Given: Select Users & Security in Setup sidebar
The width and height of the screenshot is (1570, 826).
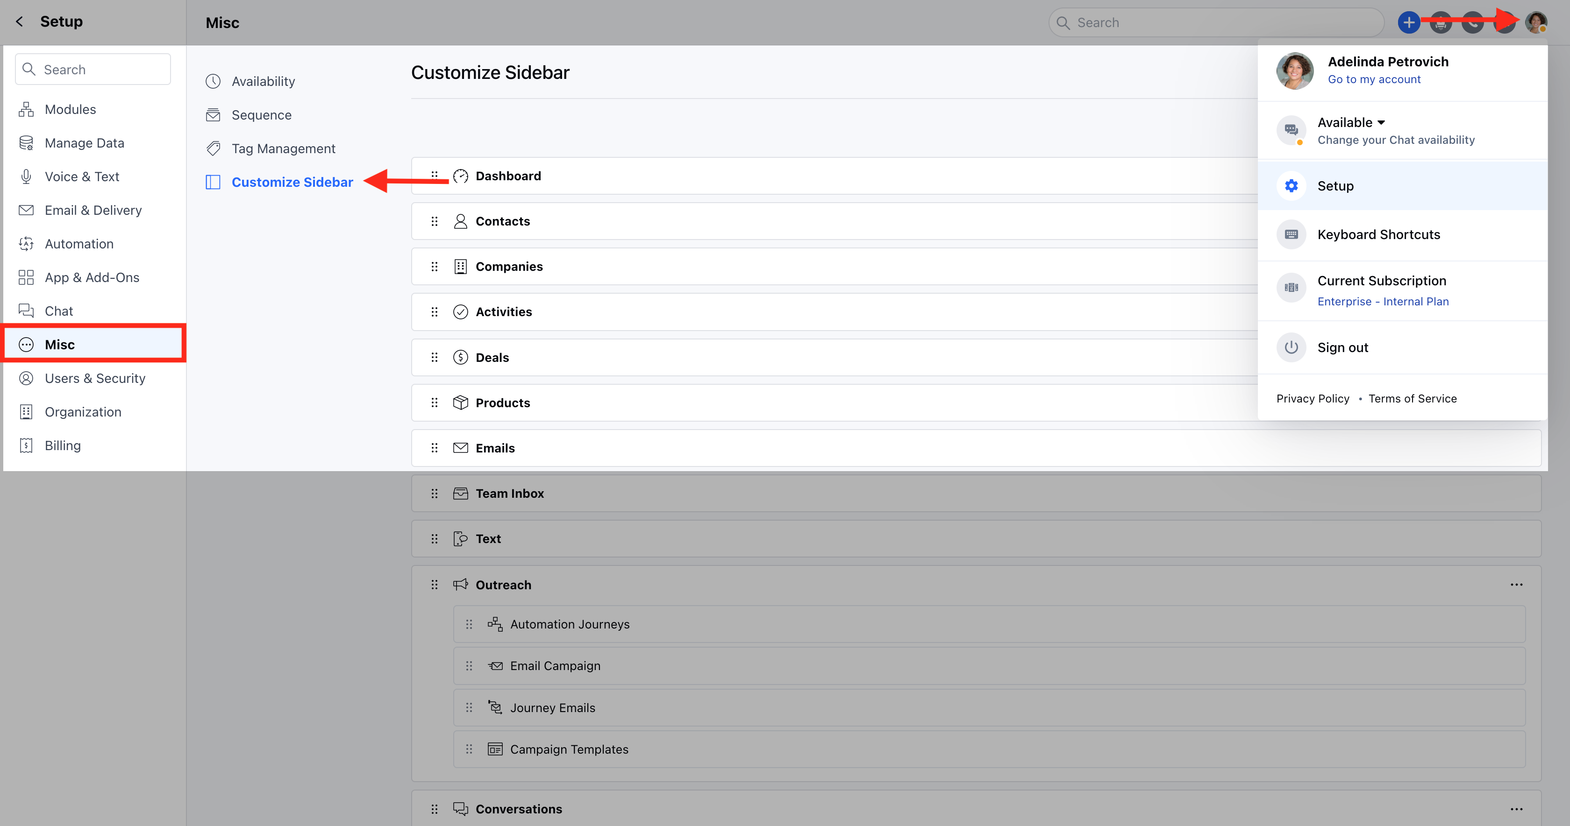Looking at the screenshot, I should pyautogui.click(x=94, y=378).
